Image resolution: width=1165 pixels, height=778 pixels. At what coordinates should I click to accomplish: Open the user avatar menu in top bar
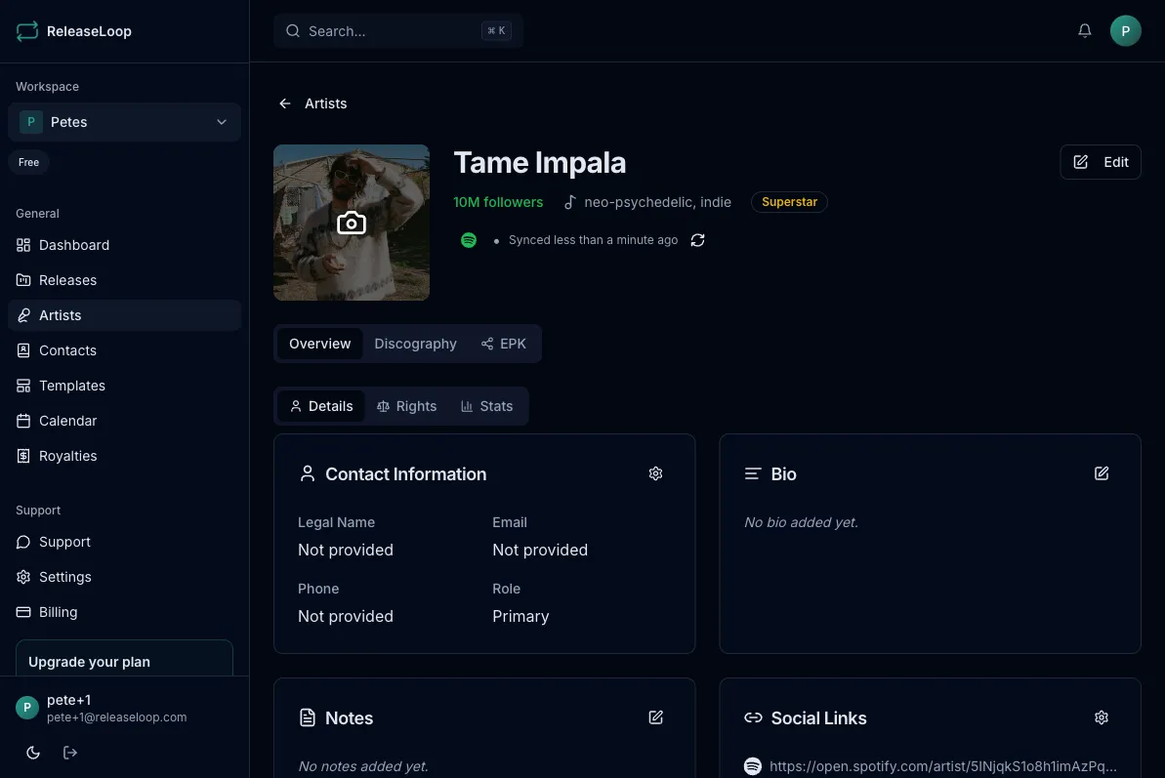(1125, 30)
